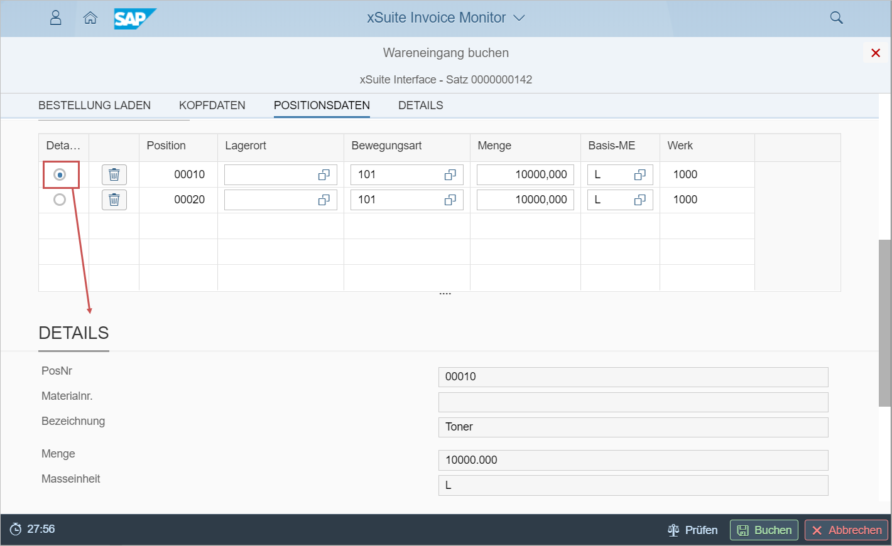Open value help for Basis-ME in row 00020
892x546 pixels.
(x=639, y=200)
